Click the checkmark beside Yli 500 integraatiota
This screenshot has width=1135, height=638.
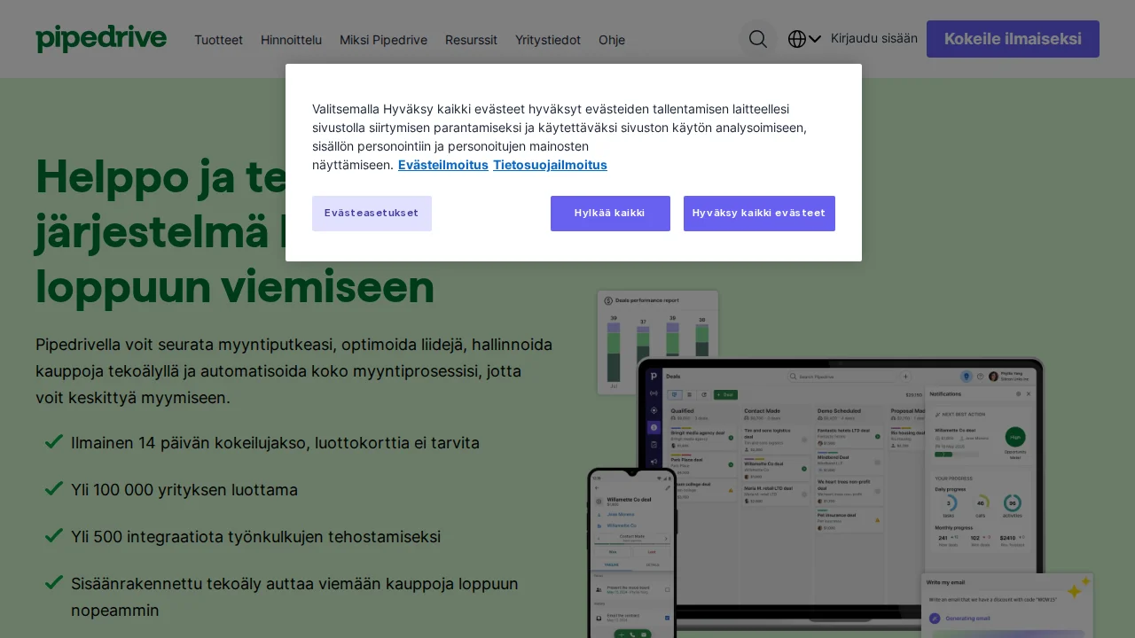point(53,535)
